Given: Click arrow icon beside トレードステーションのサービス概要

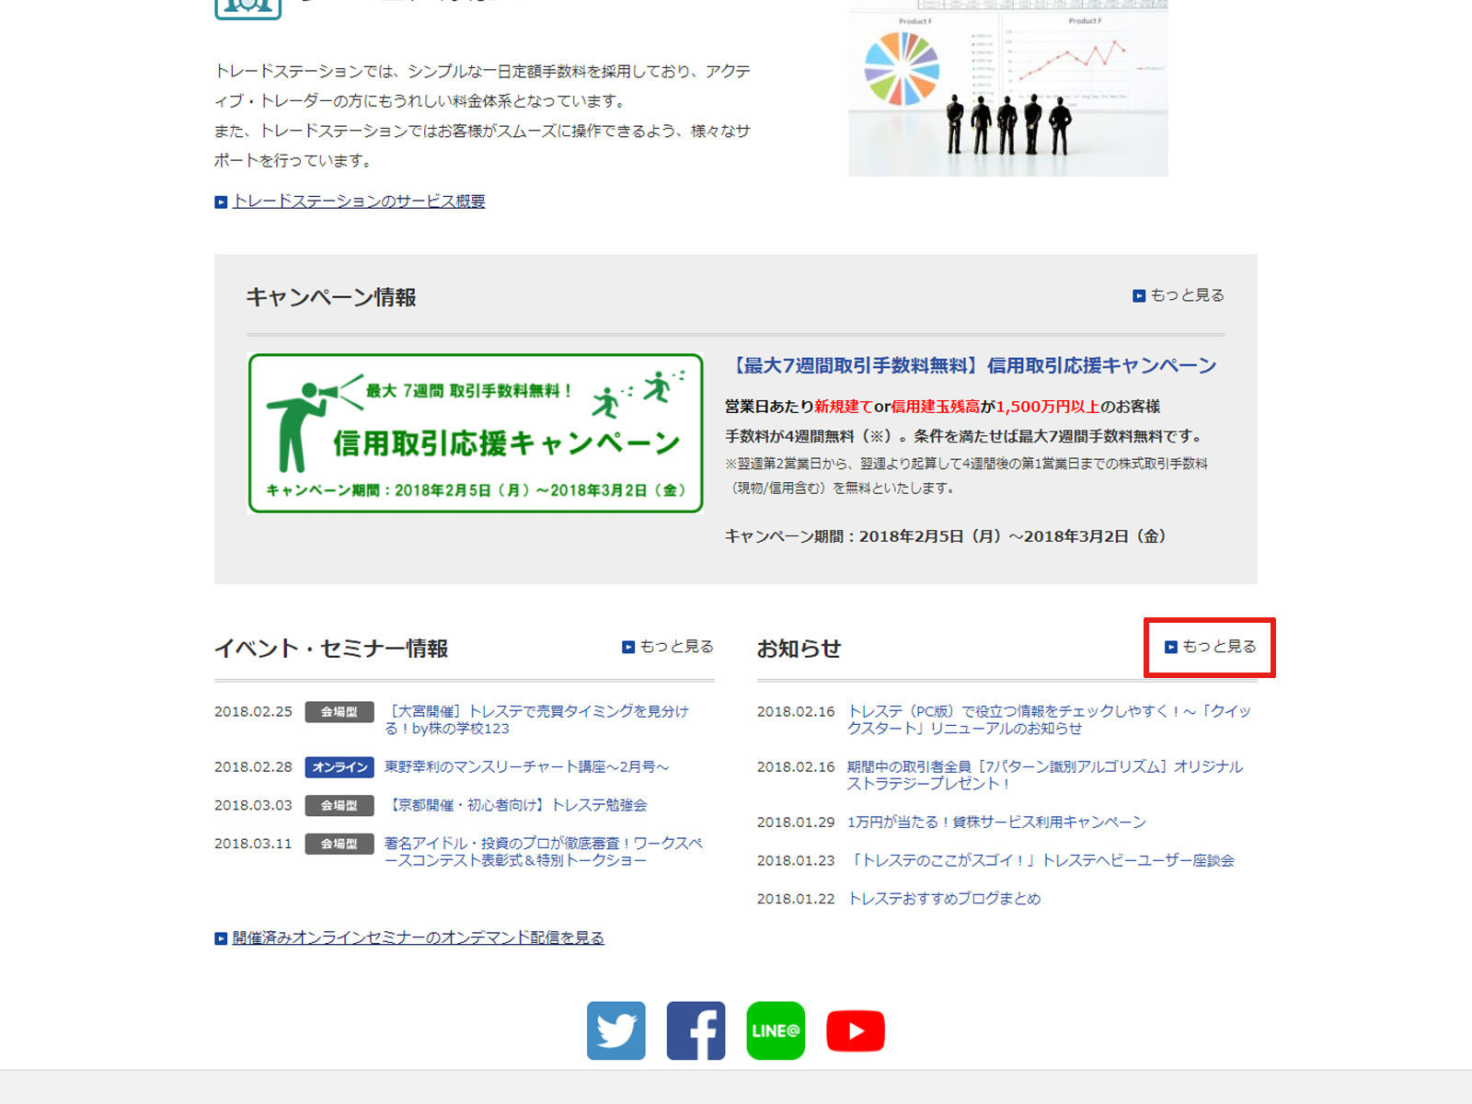Looking at the screenshot, I should [x=221, y=202].
